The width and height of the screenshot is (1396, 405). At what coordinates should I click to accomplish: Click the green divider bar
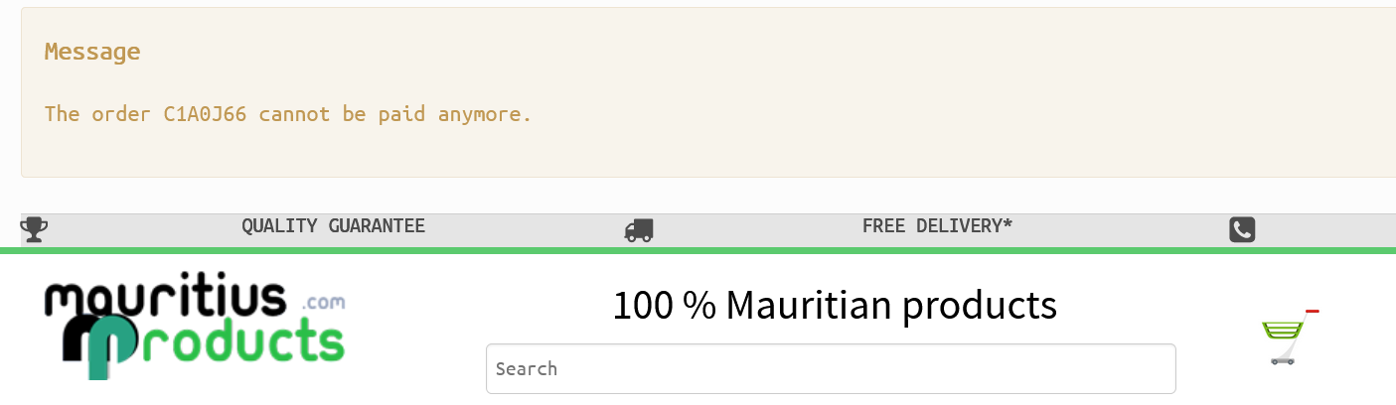698,250
